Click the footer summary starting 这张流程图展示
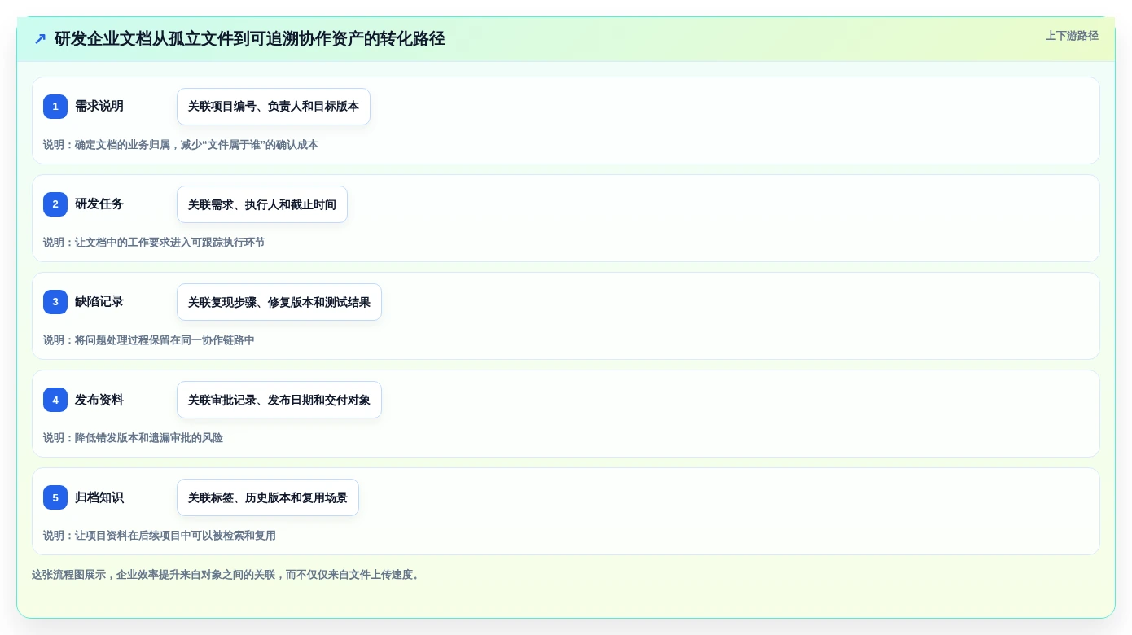Viewport: 1132px width, 635px height. pyautogui.click(x=227, y=575)
